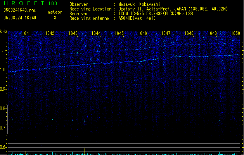The image size is (244, 155).
Task: Click the tall yellow spike in bottom graph
Action: coord(85,151)
